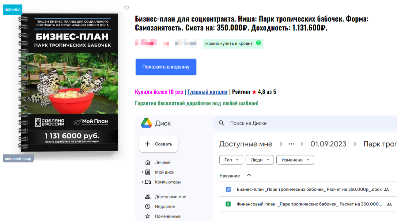Click the devices icon beside Компьютеры
401x221 pixels.
[x=148, y=182]
